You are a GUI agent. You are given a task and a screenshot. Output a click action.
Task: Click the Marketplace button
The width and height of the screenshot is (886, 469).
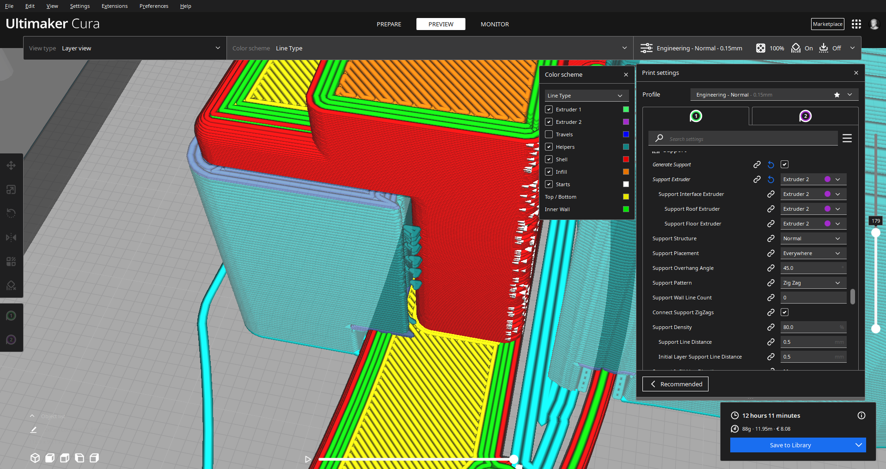pyautogui.click(x=827, y=24)
